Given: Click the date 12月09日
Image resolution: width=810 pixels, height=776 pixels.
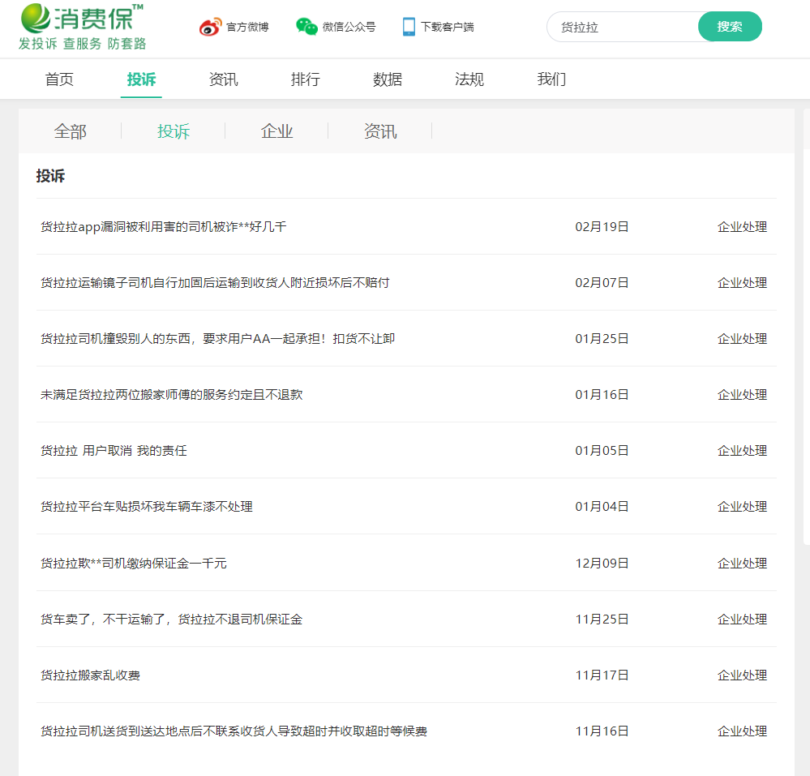Looking at the screenshot, I should (x=602, y=563).
